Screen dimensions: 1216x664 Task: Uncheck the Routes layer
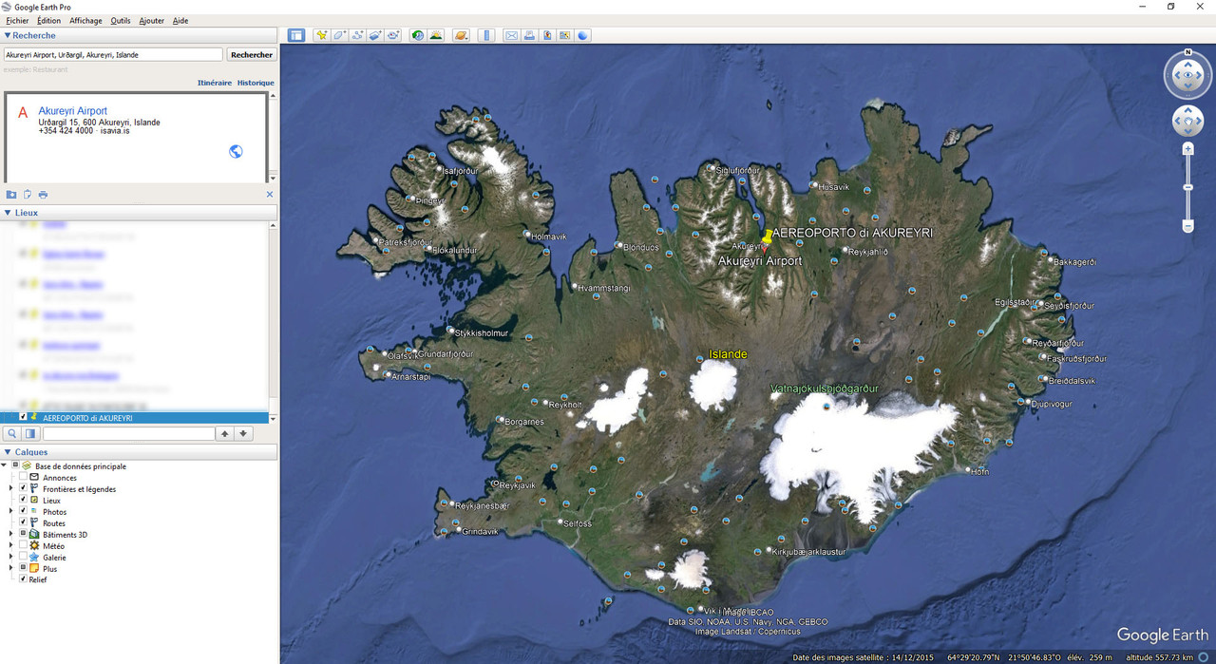(23, 523)
